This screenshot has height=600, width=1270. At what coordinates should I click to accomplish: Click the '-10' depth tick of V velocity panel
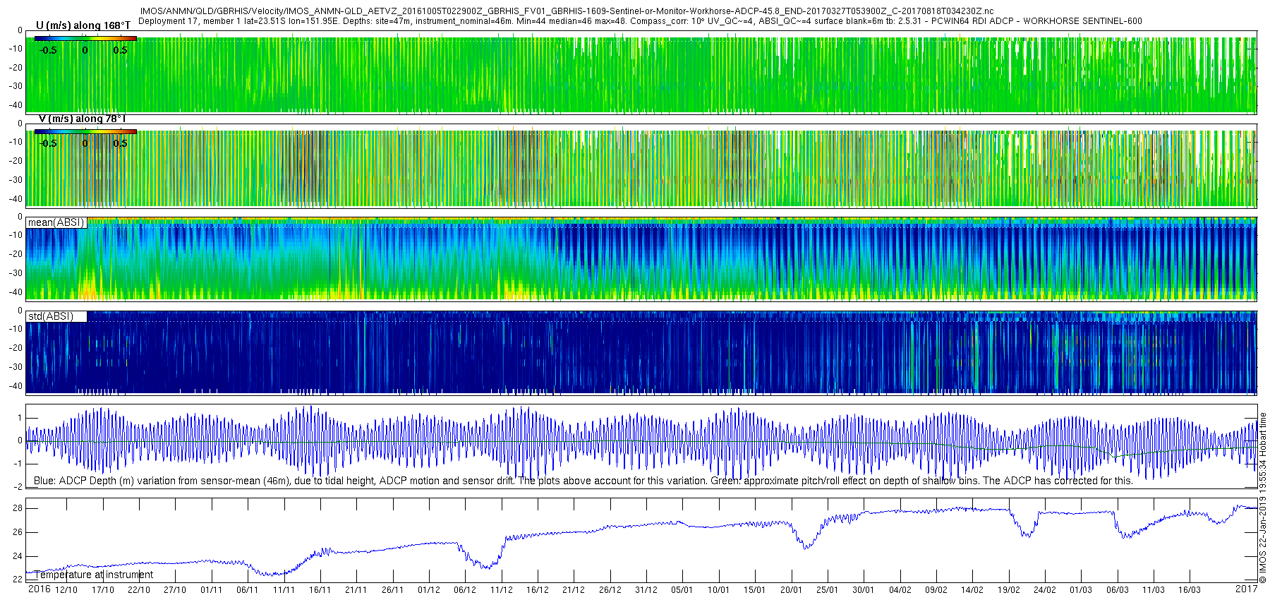[x=16, y=142]
